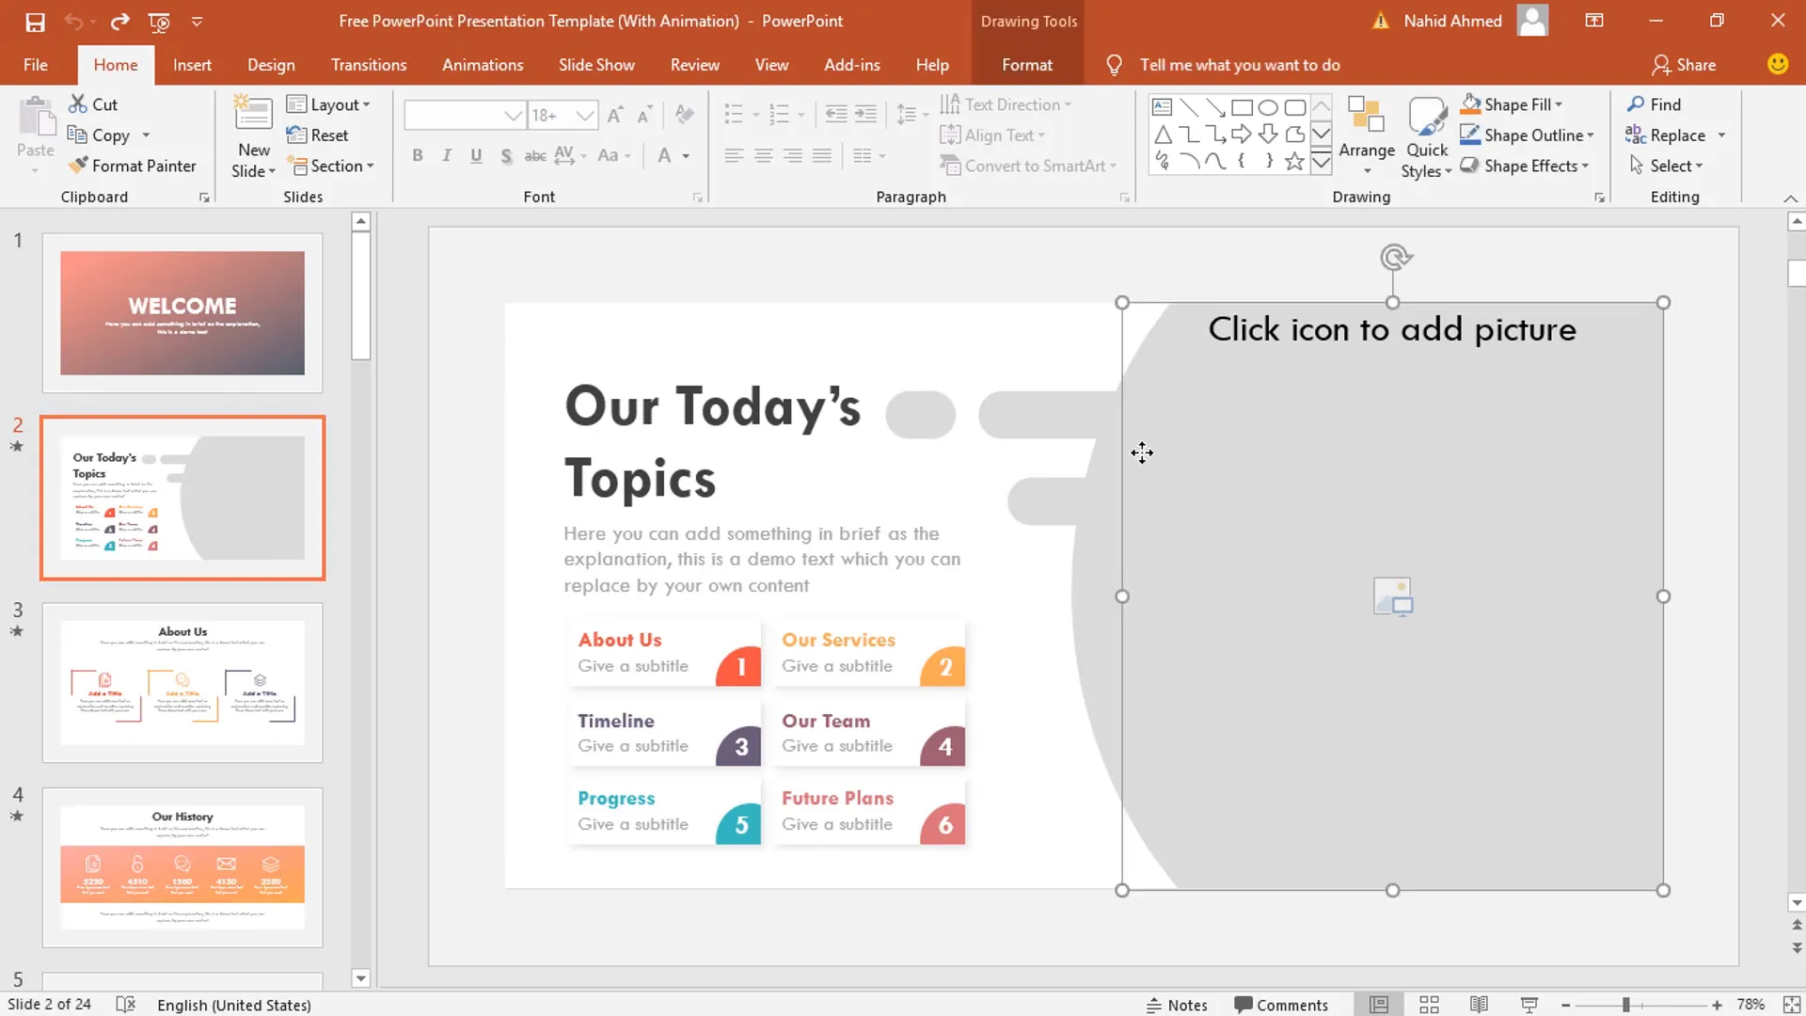Image resolution: width=1806 pixels, height=1016 pixels.
Task: Increase font size icon
Action: click(615, 115)
